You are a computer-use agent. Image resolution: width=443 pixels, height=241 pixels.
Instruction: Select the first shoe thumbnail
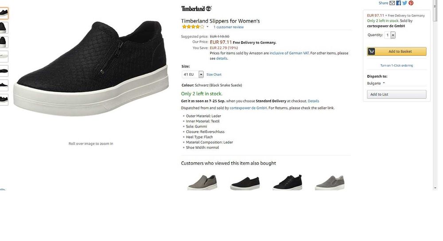pos(4,13)
